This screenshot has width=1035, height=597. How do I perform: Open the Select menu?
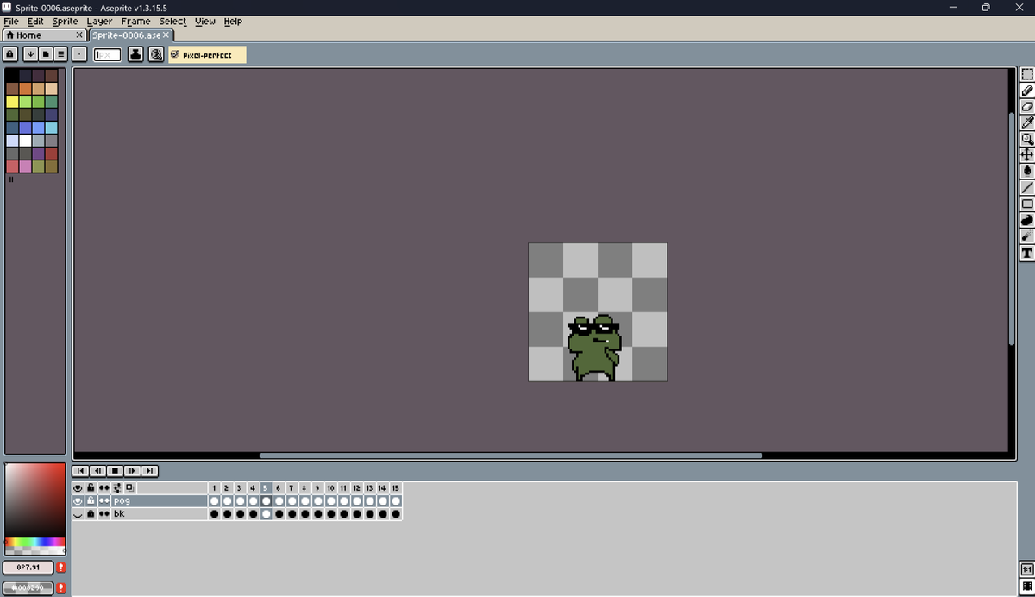pyautogui.click(x=172, y=21)
